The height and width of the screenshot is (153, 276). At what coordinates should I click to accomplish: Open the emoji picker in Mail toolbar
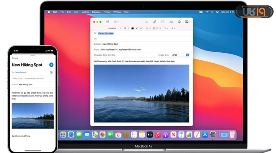tap(179, 22)
